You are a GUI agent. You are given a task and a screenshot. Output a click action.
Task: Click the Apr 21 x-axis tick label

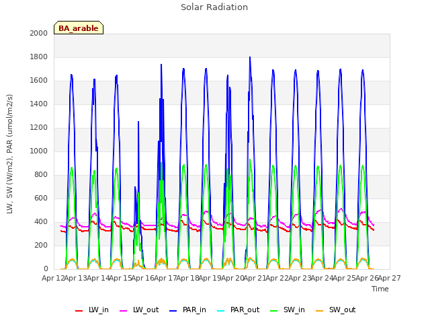255,278
